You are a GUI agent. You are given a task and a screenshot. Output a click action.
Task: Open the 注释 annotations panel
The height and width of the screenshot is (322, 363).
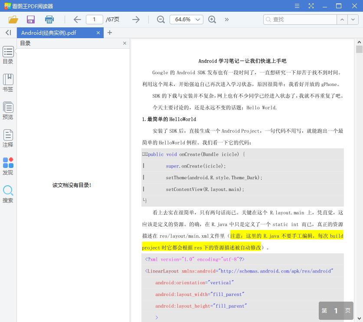pyautogui.click(x=8, y=138)
